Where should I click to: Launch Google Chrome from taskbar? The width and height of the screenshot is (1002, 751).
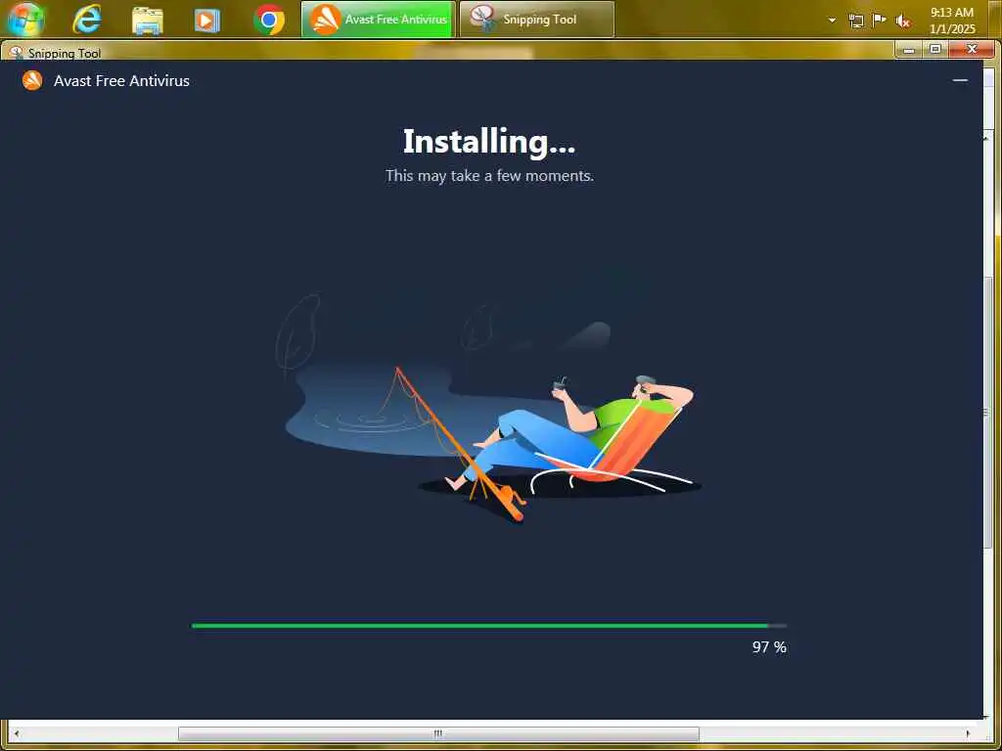269,20
